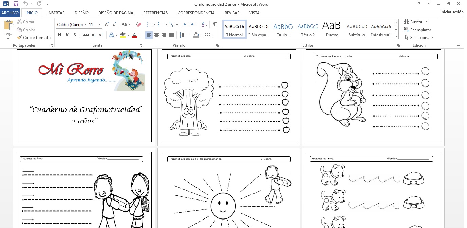This screenshot has height=228, width=467.
Task: Click the Undo arrow in title bar
Action: point(26,4)
